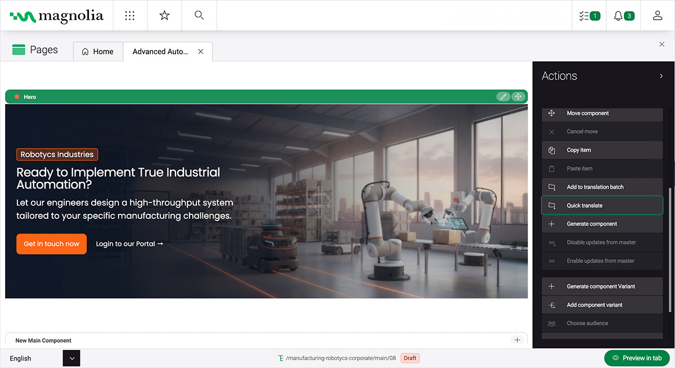
Task: Open notifications bell showing 3
Action: tap(623, 15)
